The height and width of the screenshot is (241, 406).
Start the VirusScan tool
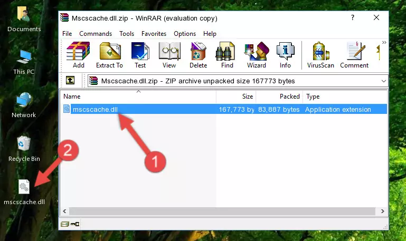click(x=320, y=55)
